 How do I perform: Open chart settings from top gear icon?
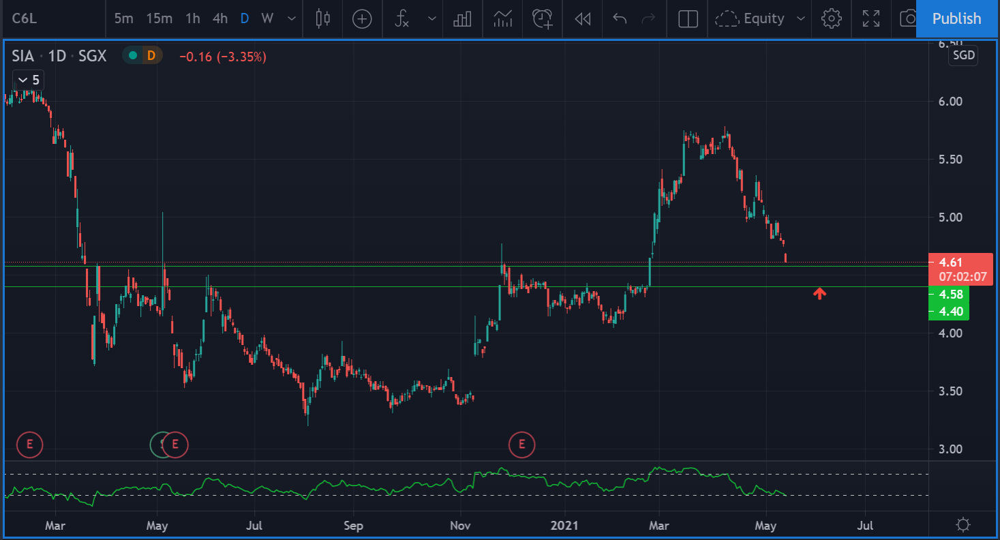pos(832,18)
